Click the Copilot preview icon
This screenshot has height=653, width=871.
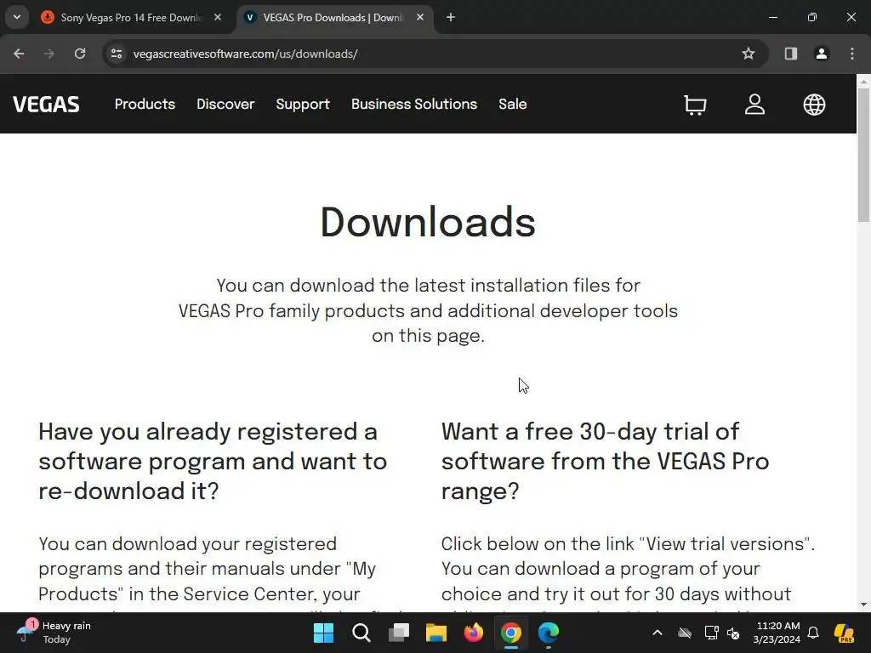click(x=844, y=633)
